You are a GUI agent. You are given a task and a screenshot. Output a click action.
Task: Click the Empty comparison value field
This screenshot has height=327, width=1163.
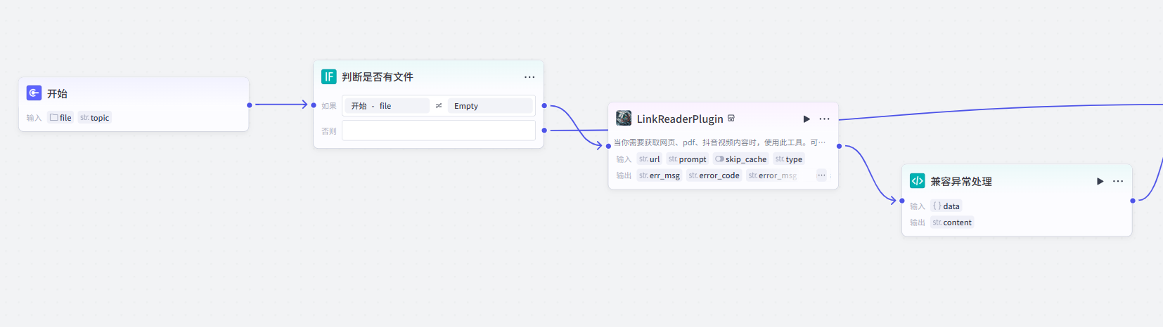pos(490,106)
